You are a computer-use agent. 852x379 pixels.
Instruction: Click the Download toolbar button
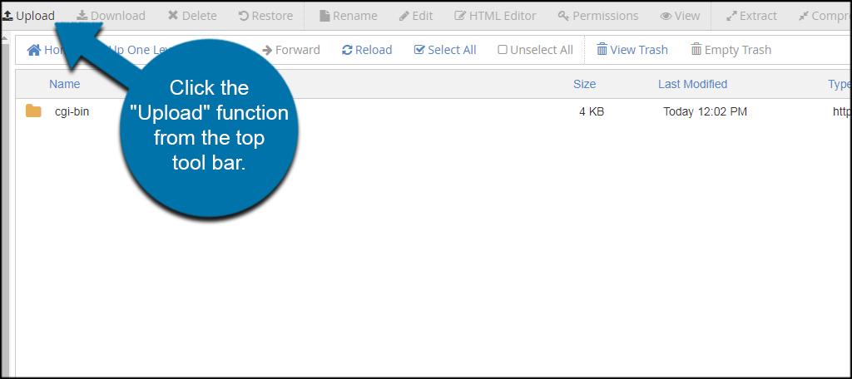pos(111,17)
